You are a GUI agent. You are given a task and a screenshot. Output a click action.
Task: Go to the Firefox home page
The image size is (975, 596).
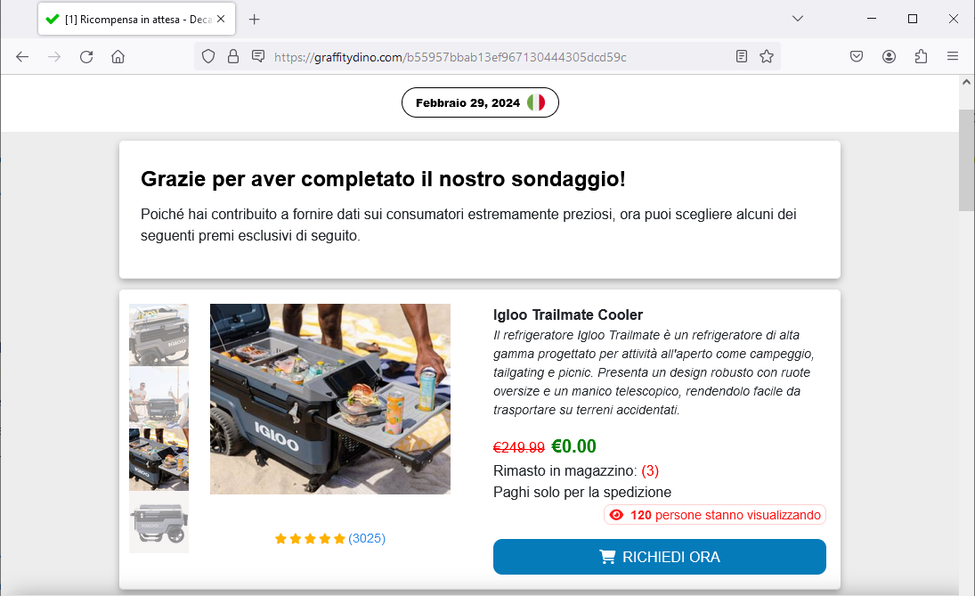[x=118, y=57]
